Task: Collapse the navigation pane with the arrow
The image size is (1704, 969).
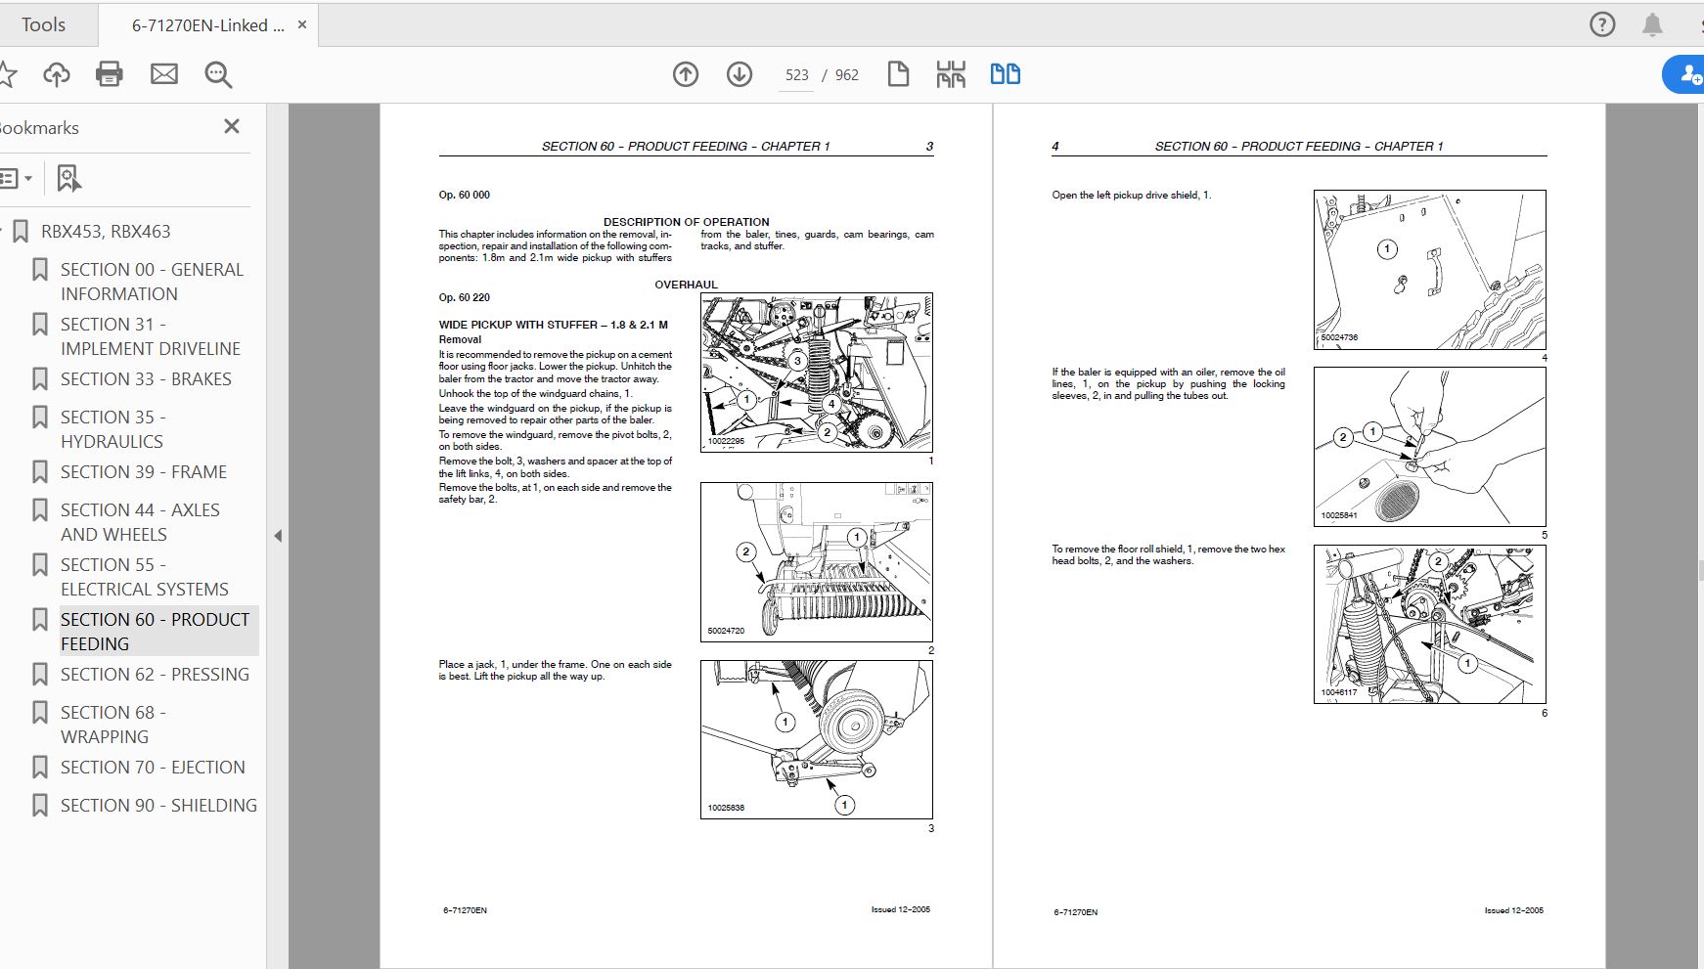Action: [x=278, y=536]
